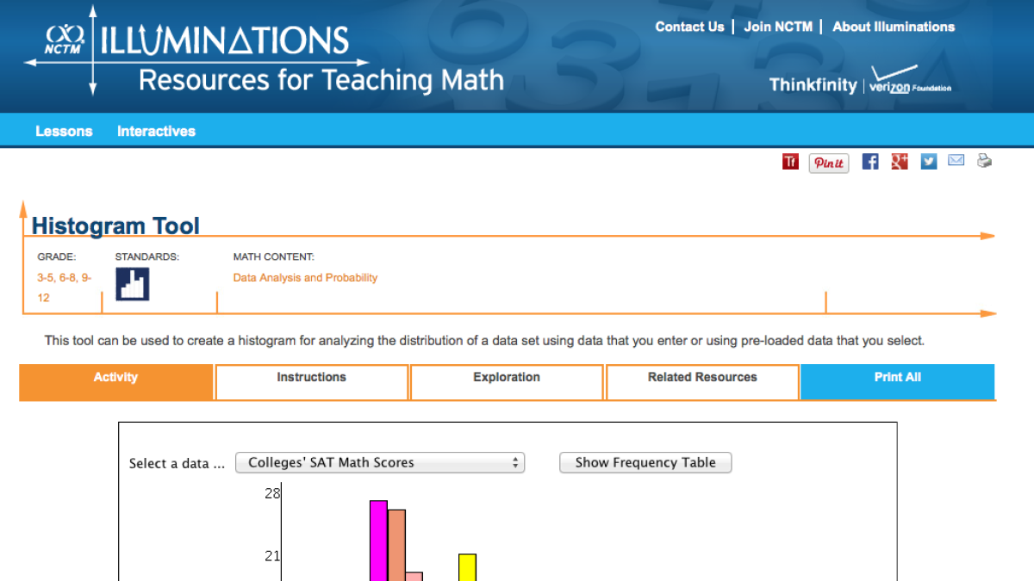The width and height of the screenshot is (1034, 581).
Task: Click the red Thinkfinity share icon
Action: point(790,161)
